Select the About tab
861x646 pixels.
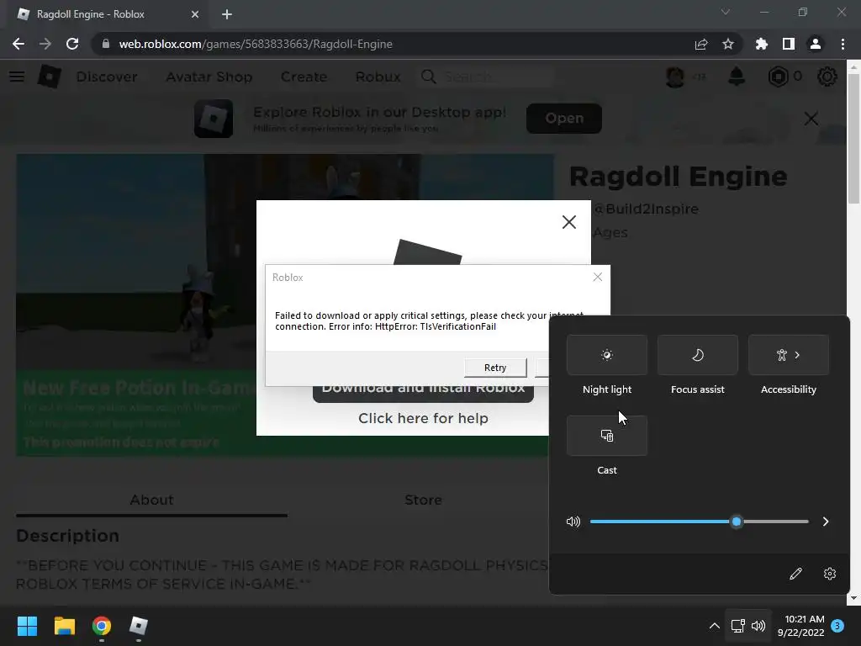coord(151,500)
